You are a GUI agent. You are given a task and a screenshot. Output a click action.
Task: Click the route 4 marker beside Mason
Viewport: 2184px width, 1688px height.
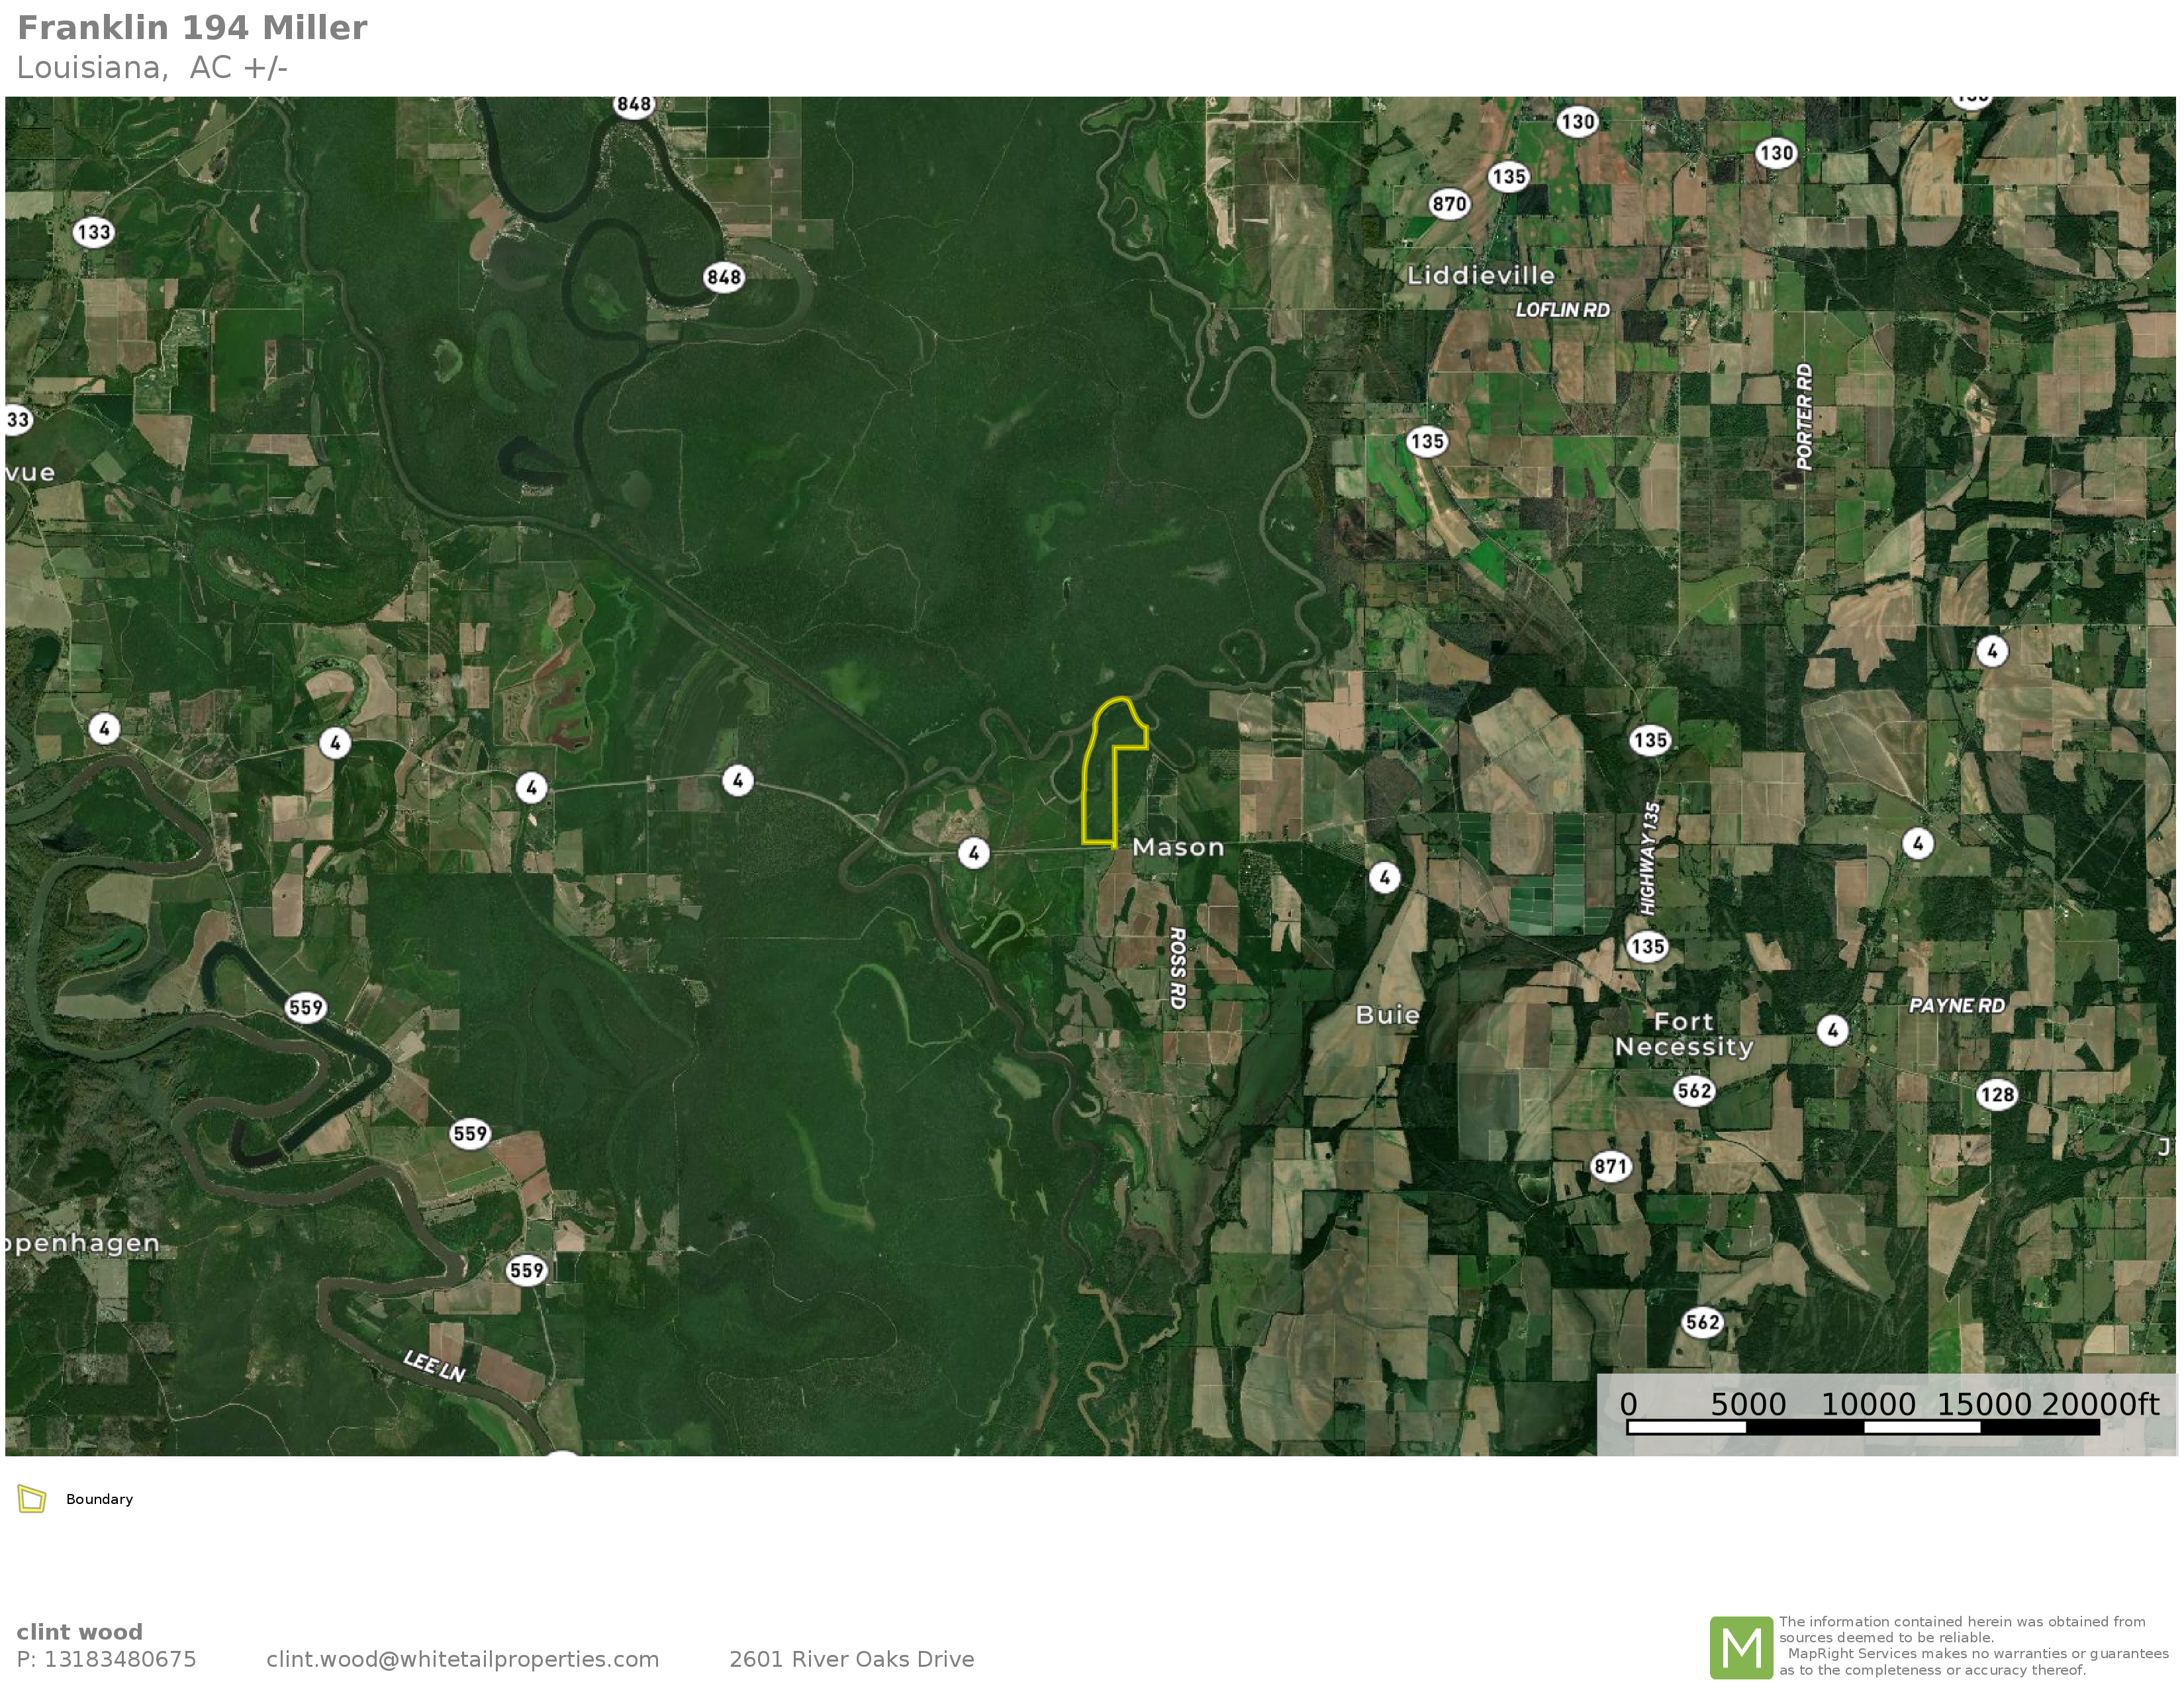974,853
